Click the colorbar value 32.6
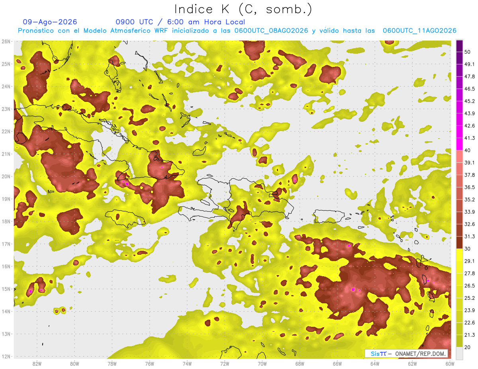This screenshot has height=369, width=478. (469, 224)
